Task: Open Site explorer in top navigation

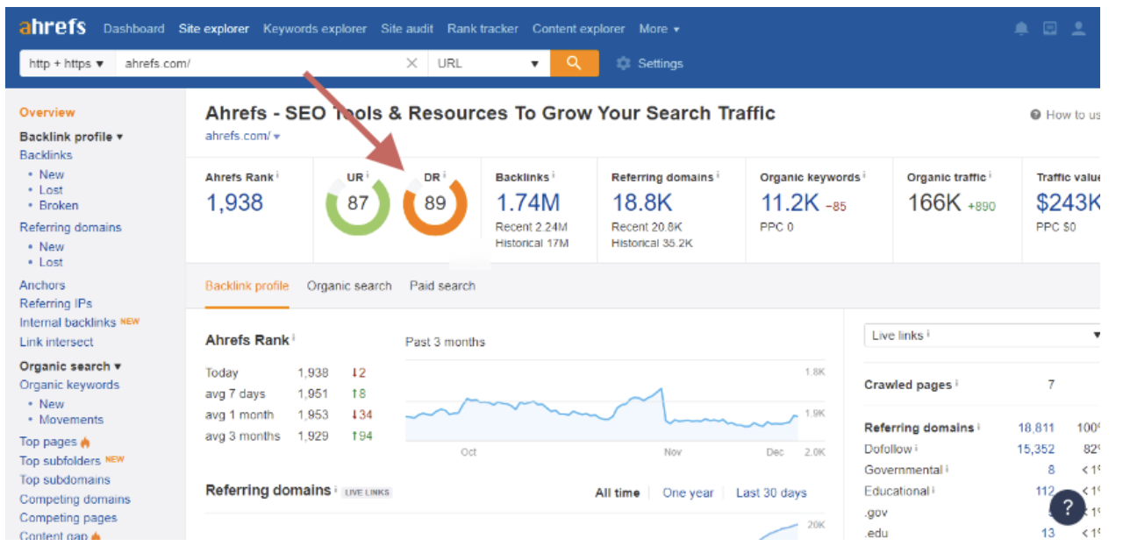Action: pyautogui.click(x=214, y=28)
